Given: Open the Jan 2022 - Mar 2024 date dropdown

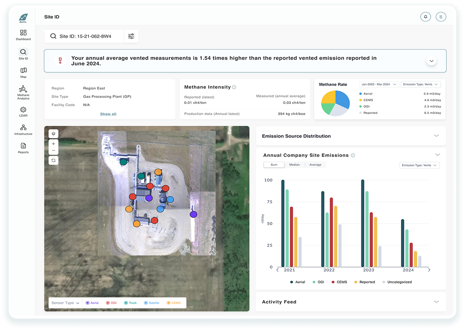Looking at the screenshot, I should pos(379,85).
